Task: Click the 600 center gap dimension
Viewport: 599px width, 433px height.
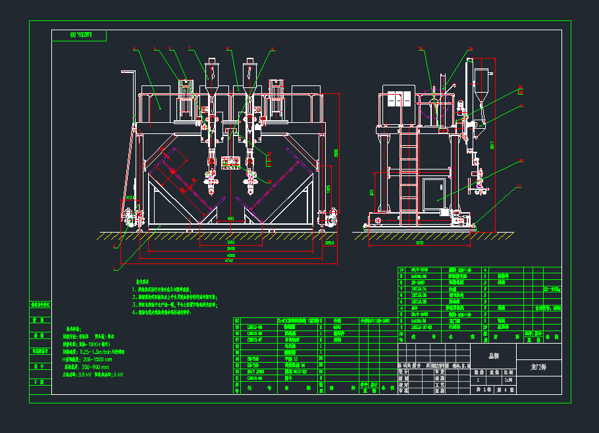Action: (230, 218)
